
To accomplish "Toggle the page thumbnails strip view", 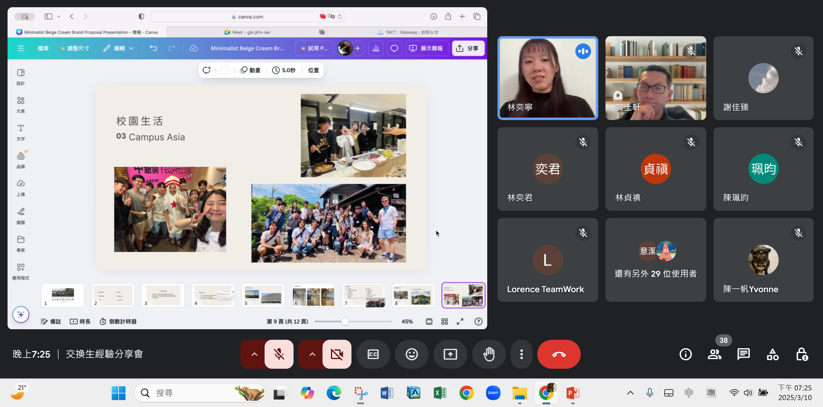I will coord(429,321).
